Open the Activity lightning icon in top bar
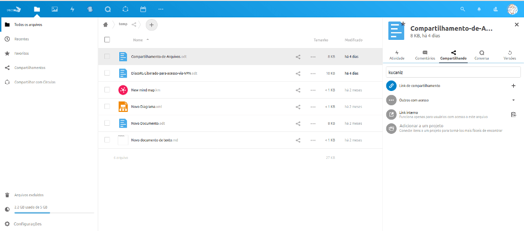 click(72, 9)
